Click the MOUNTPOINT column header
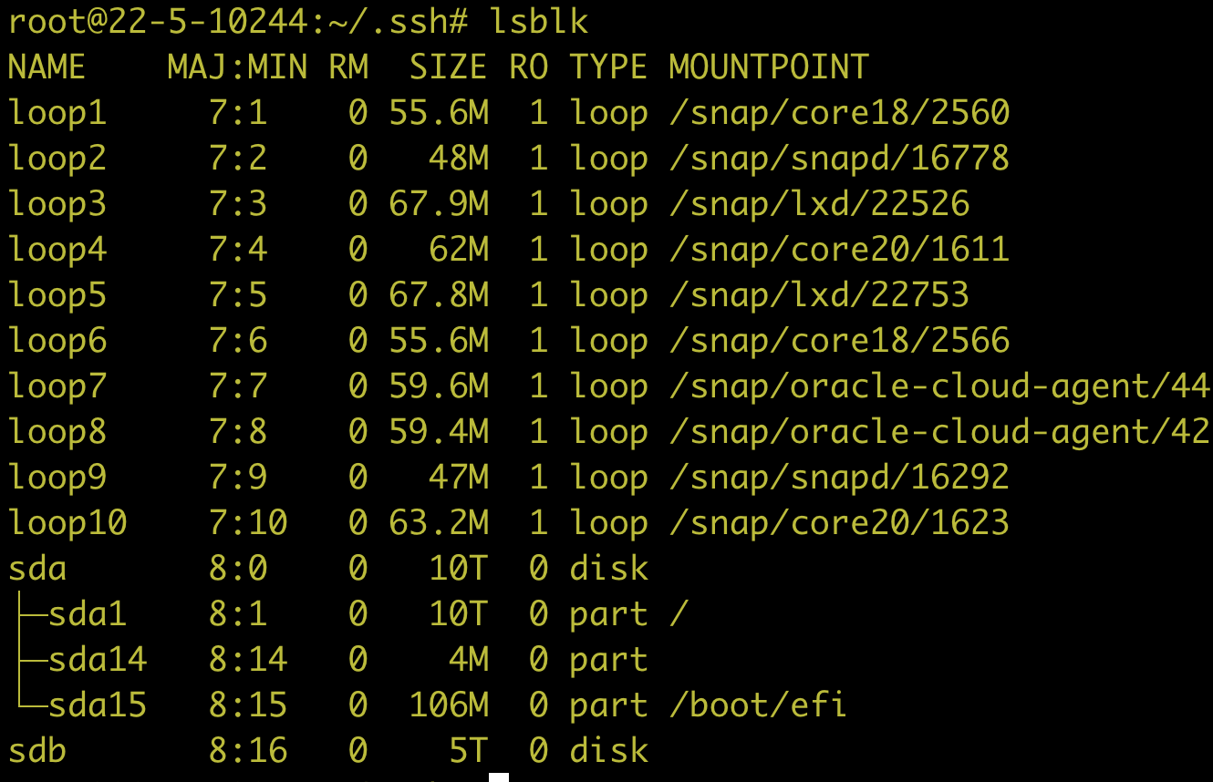The width and height of the screenshot is (1213, 782). click(768, 67)
